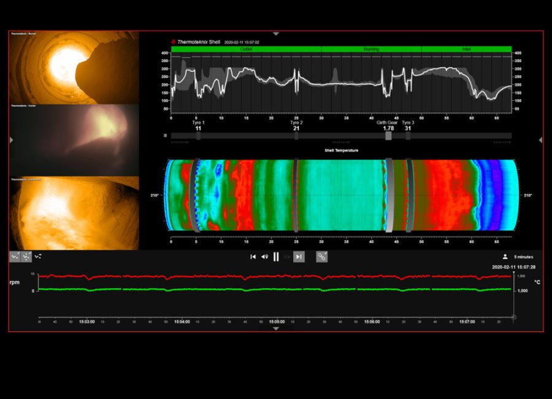Screen dimensions: 552x399
Task: Pause the playback
Action: (276, 257)
